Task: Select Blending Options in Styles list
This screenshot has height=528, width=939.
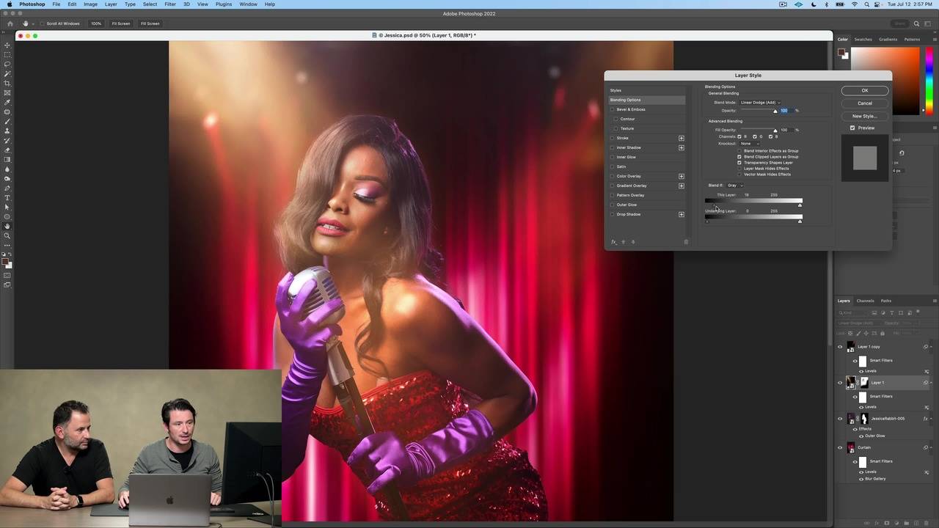Action: (647, 100)
